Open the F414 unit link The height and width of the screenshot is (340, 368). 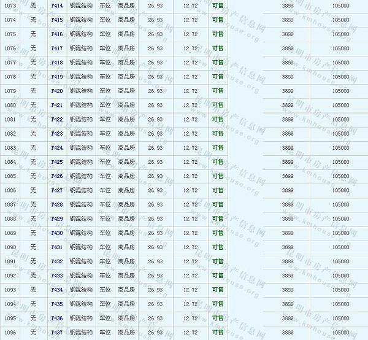pos(56,6)
